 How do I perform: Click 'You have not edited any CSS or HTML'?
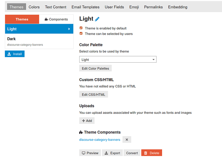pyautogui.click(x=107, y=86)
